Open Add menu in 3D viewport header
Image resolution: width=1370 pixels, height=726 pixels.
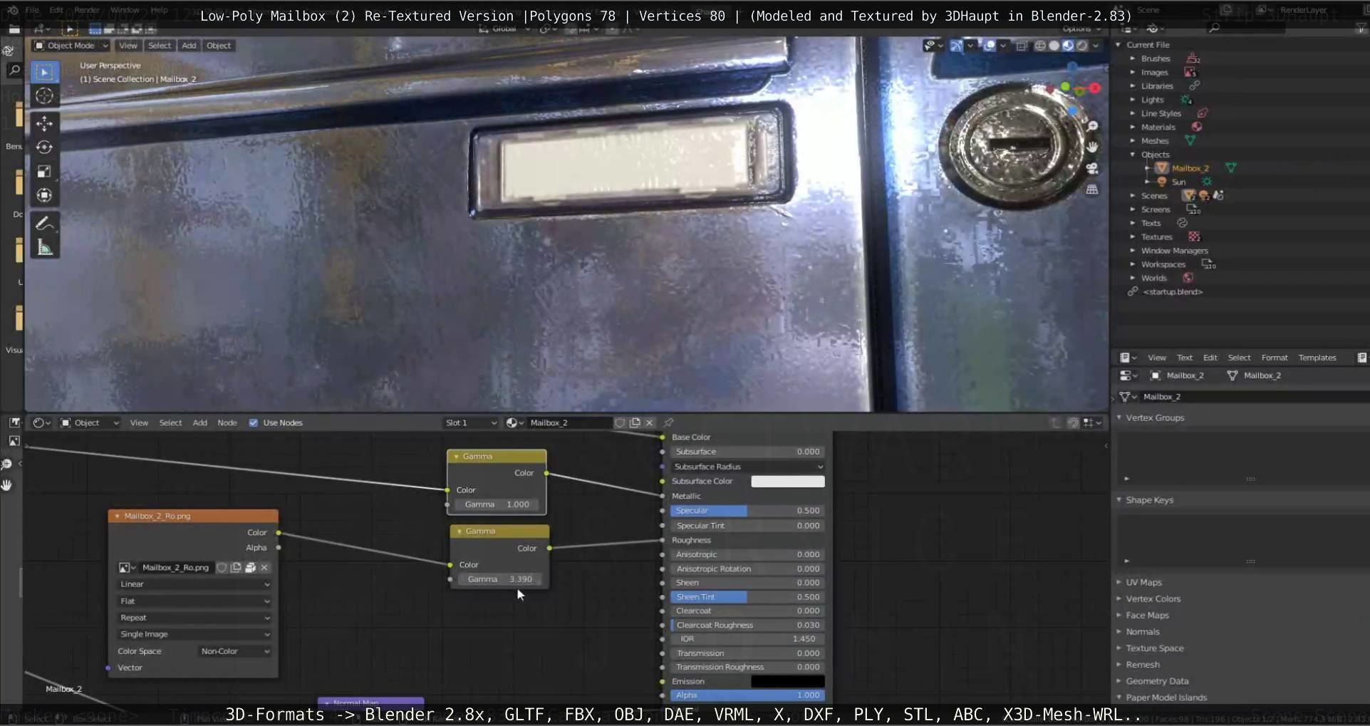coord(189,46)
